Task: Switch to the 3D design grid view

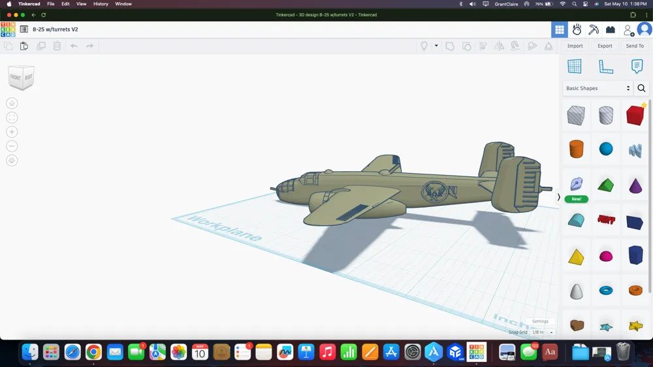Action: coord(560,29)
